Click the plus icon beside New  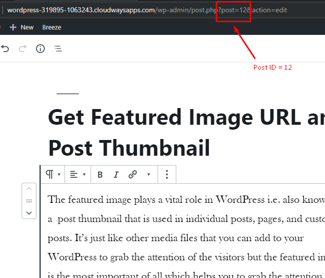(x=13, y=28)
